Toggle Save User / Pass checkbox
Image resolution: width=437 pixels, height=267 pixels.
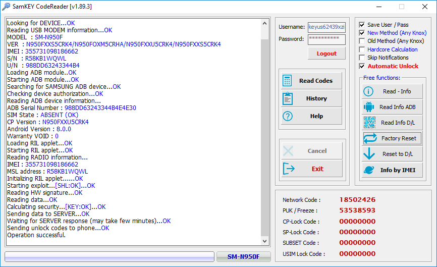pyautogui.click(x=362, y=25)
